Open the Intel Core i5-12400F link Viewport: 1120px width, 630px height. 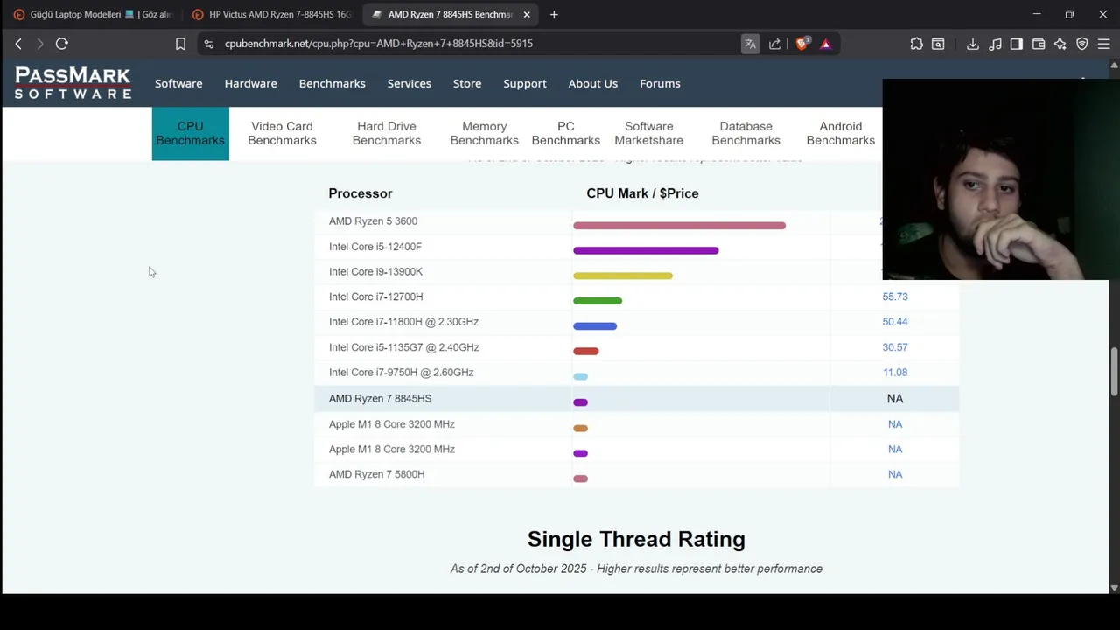click(374, 247)
